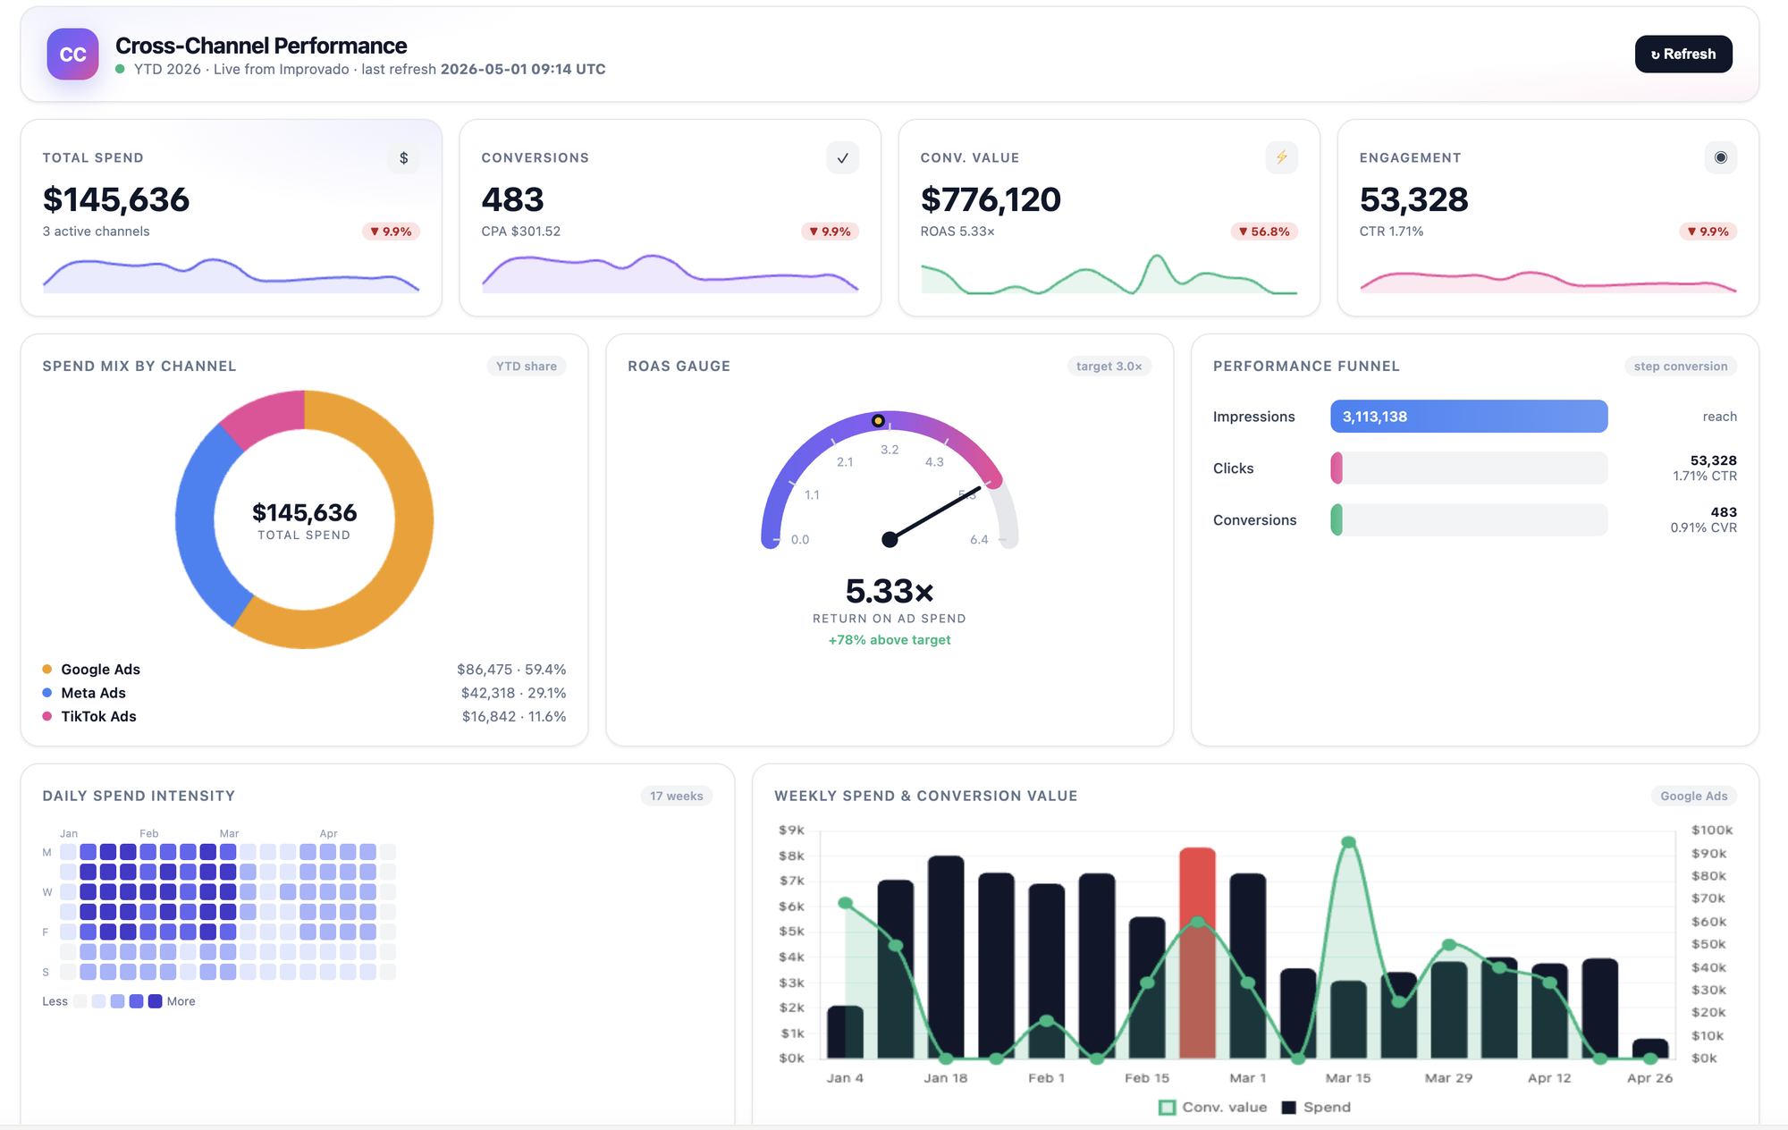Click the lightest Less heatmap legend square
The width and height of the screenshot is (1788, 1130).
click(x=80, y=1001)
